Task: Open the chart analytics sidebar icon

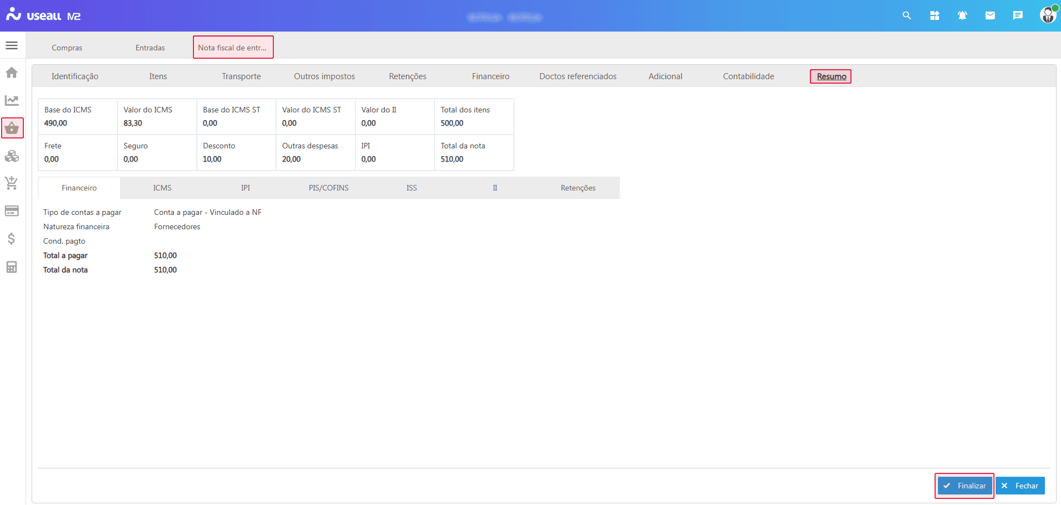Action: 12,100
